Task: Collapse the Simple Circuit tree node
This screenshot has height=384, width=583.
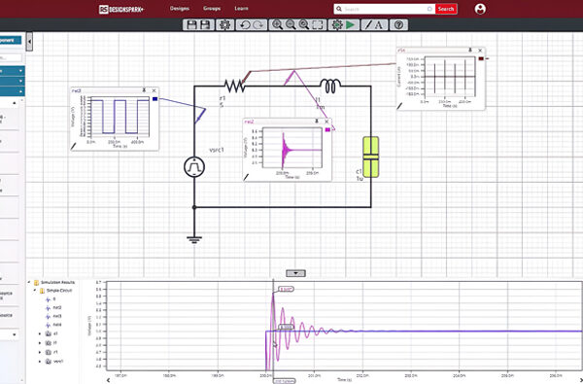Action: click(x=35, y=291)
